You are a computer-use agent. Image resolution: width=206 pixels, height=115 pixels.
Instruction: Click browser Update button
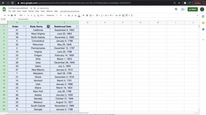pos(198,3)
